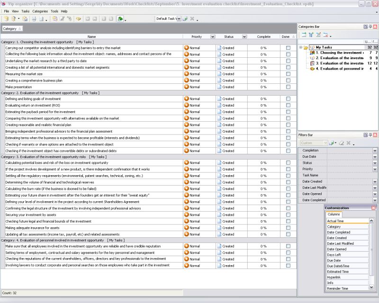Click first icon in Categories Bar toolbar
379x303 pixels.
pyautogui.click(x=304, y=35)
